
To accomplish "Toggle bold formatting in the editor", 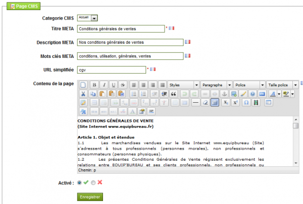I will 94,85.
